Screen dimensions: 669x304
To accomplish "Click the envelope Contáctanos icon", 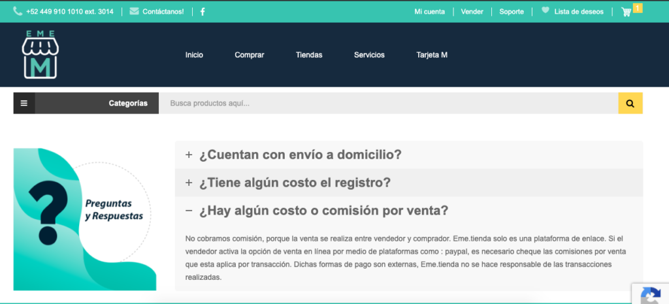I will [134, 11].
